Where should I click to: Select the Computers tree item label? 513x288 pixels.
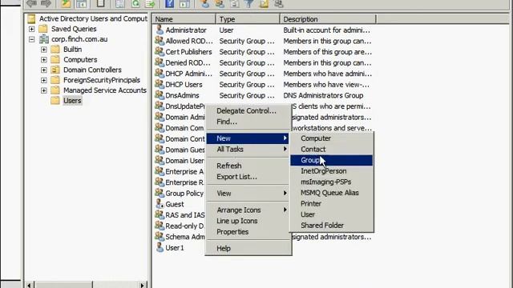pyautogui.click(x=80, y=60)
